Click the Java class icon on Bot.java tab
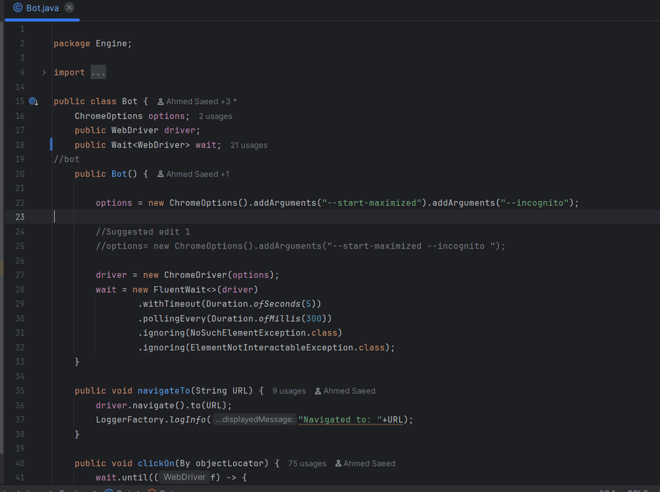The height and width of the screenshot is (492, 660). (18, 8)
